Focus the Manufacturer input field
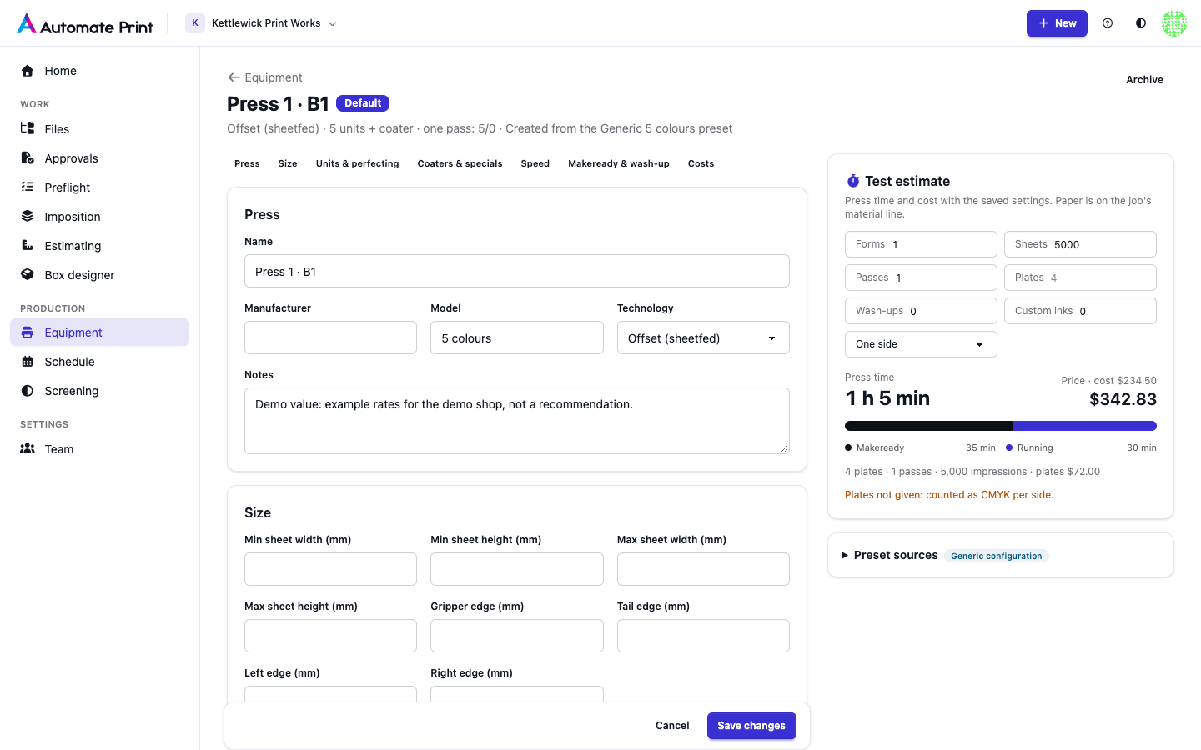The image size is (1201, 750). [x=330, y=337]
